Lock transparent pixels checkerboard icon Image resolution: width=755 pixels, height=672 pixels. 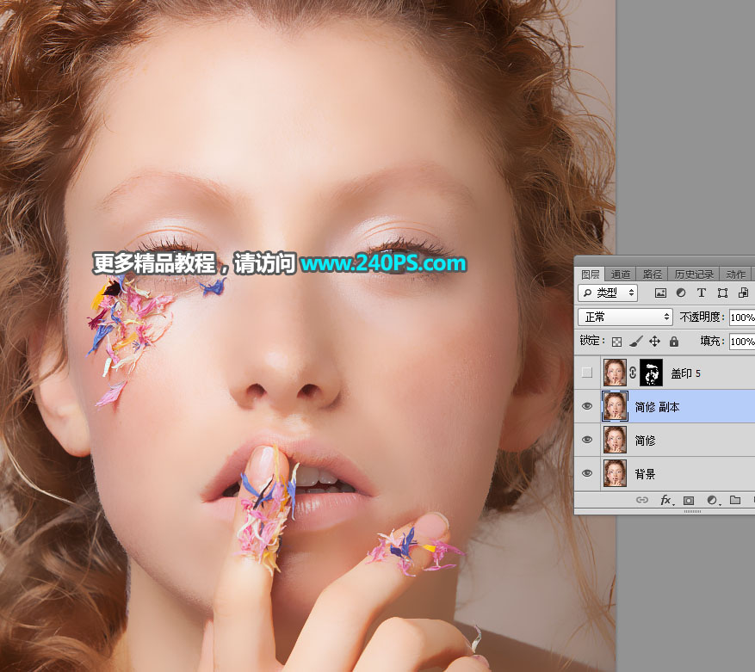tap(616, 342)
